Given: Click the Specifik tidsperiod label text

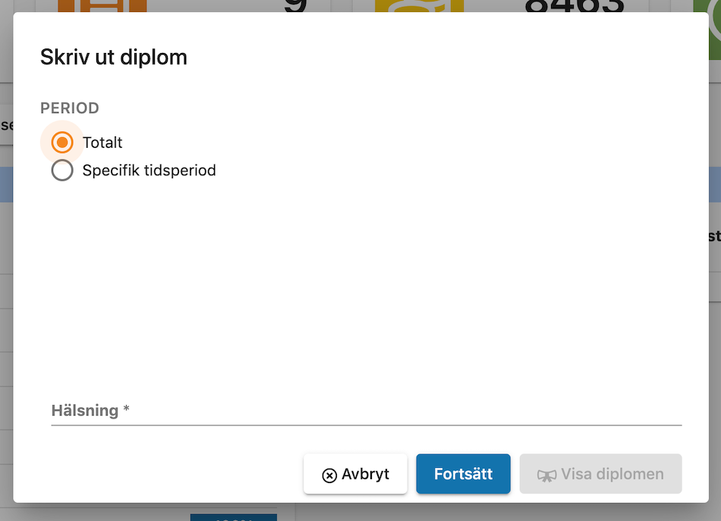Looking at the screenshot, I should click(149, 171).
